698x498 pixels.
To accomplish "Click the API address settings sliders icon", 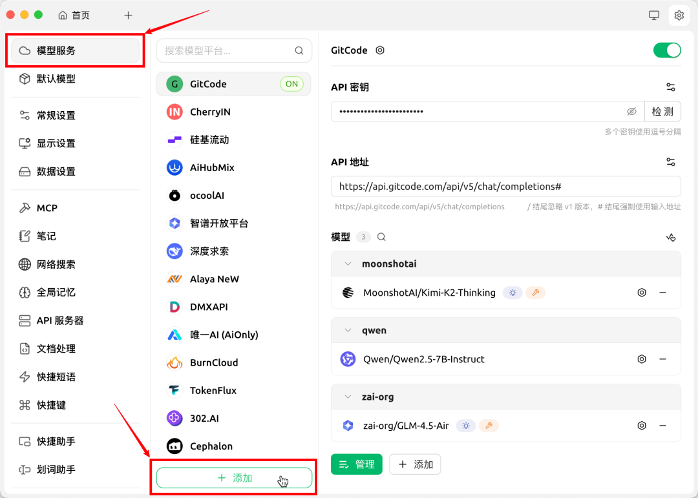I will [x=671, y=162].
